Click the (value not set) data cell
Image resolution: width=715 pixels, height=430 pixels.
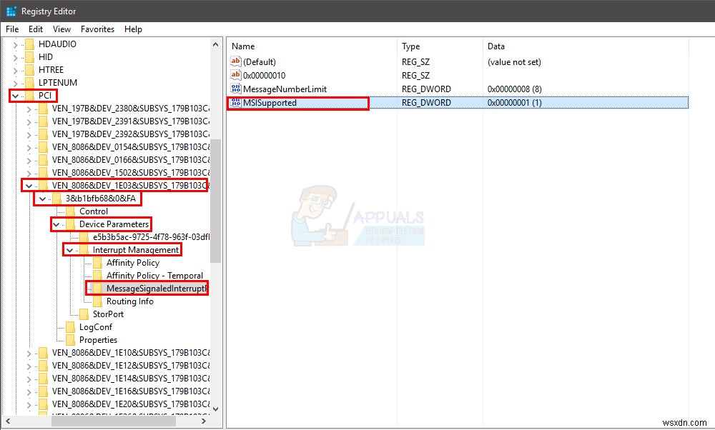click(x=514, y=61)
